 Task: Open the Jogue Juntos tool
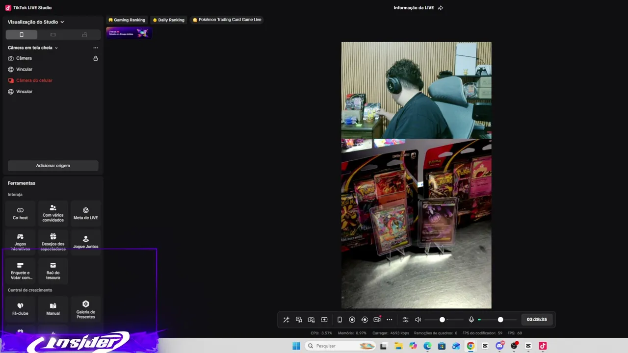pos(86,242)
